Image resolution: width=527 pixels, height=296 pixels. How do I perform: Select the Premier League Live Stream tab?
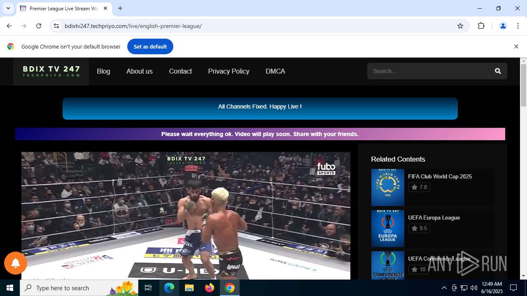[64, 8]
